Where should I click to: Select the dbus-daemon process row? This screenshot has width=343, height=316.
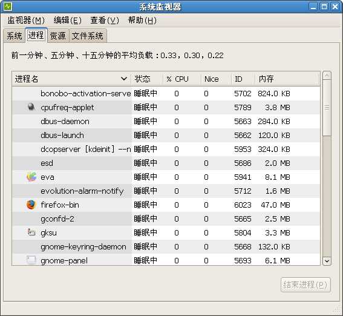point(166,121)
